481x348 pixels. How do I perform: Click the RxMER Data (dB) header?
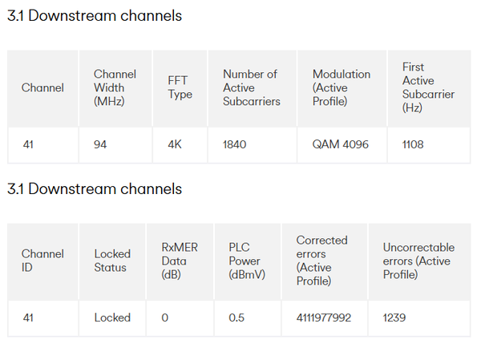point(179,261)
